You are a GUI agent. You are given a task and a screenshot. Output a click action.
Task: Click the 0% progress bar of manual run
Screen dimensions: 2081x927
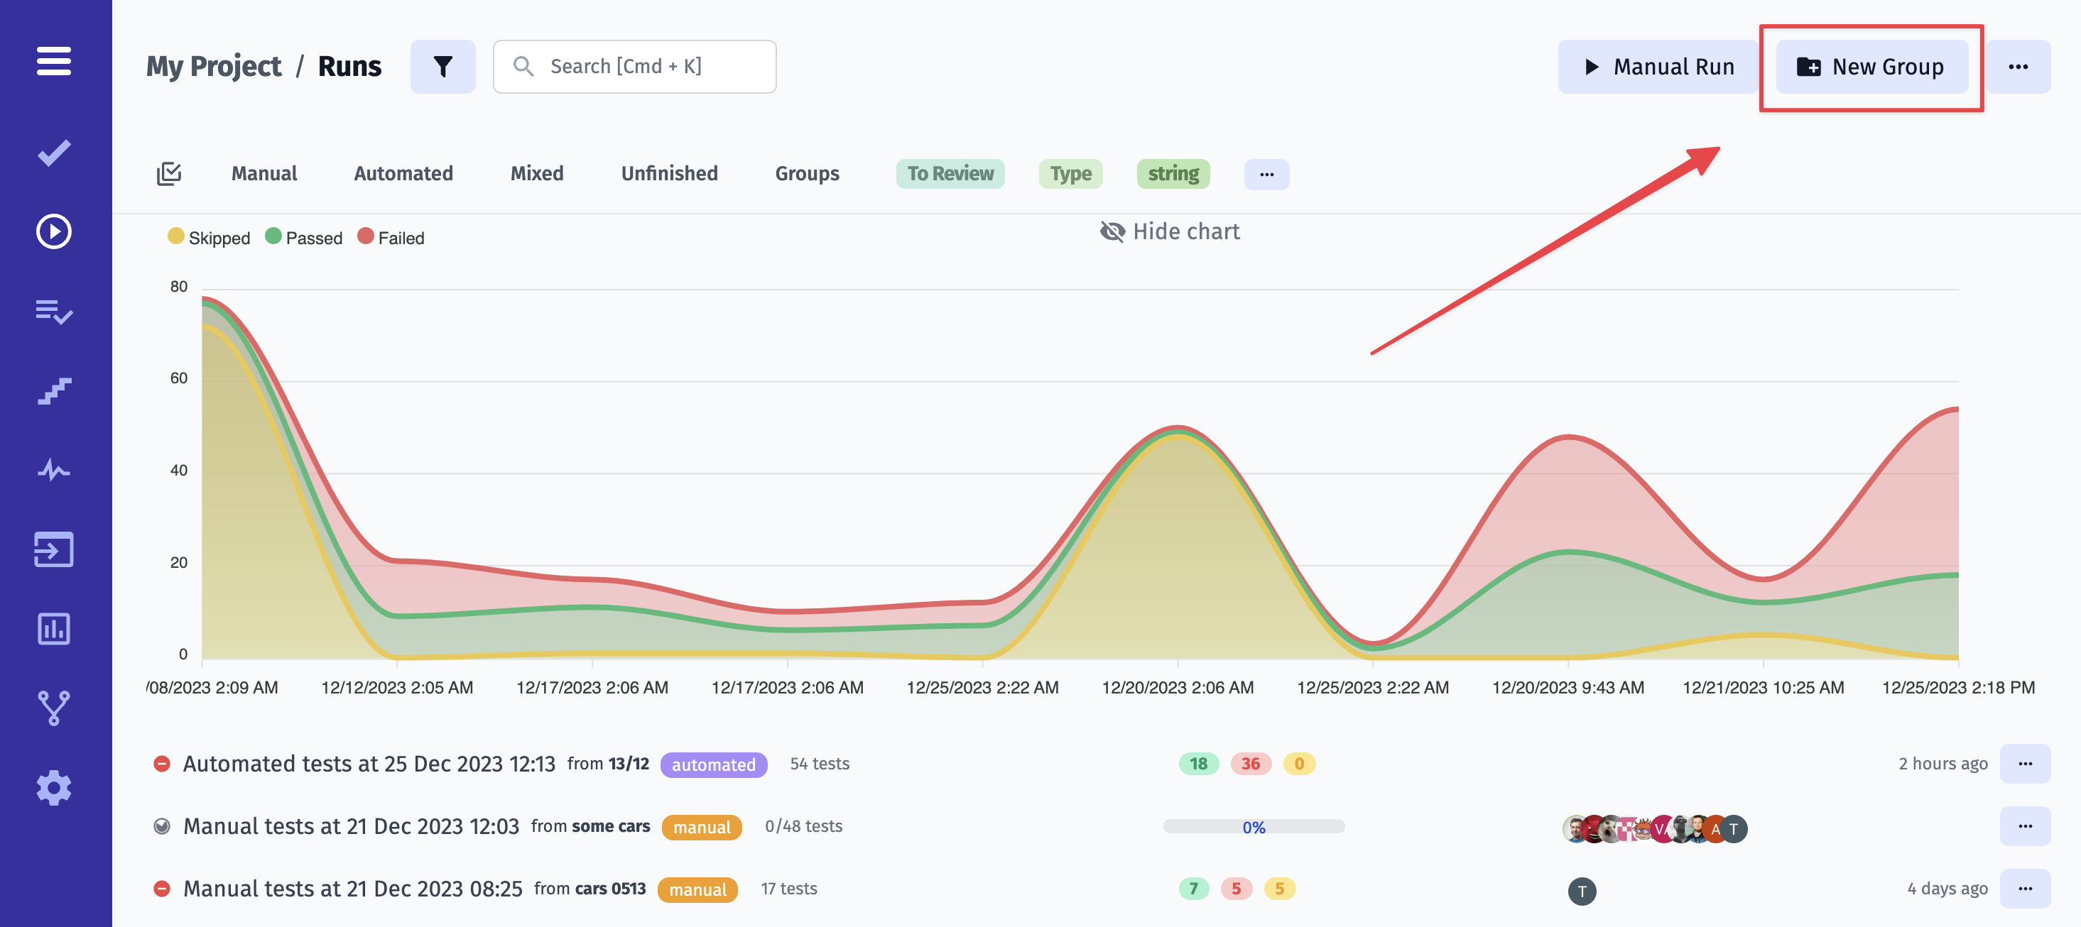point(1253,826)
